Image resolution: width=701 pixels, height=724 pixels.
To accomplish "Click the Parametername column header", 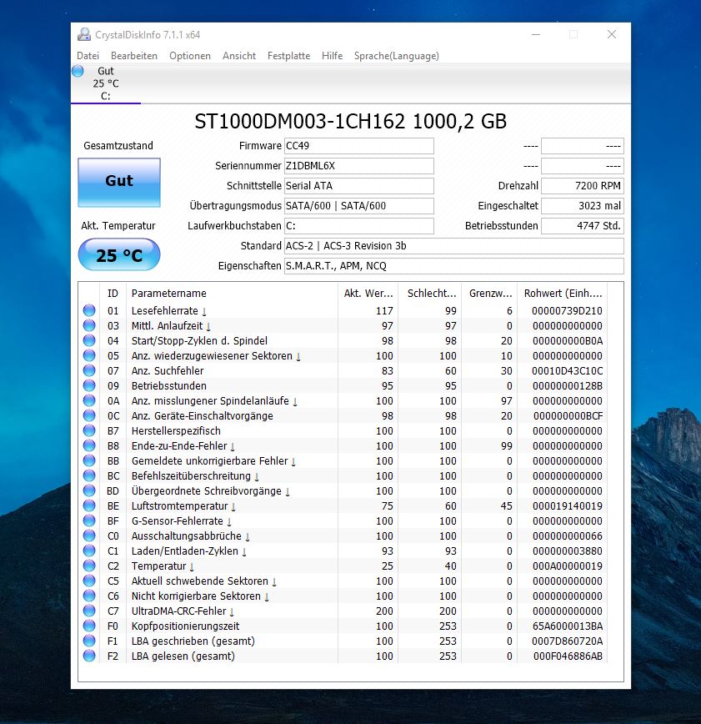I will [x=232, y=294].
